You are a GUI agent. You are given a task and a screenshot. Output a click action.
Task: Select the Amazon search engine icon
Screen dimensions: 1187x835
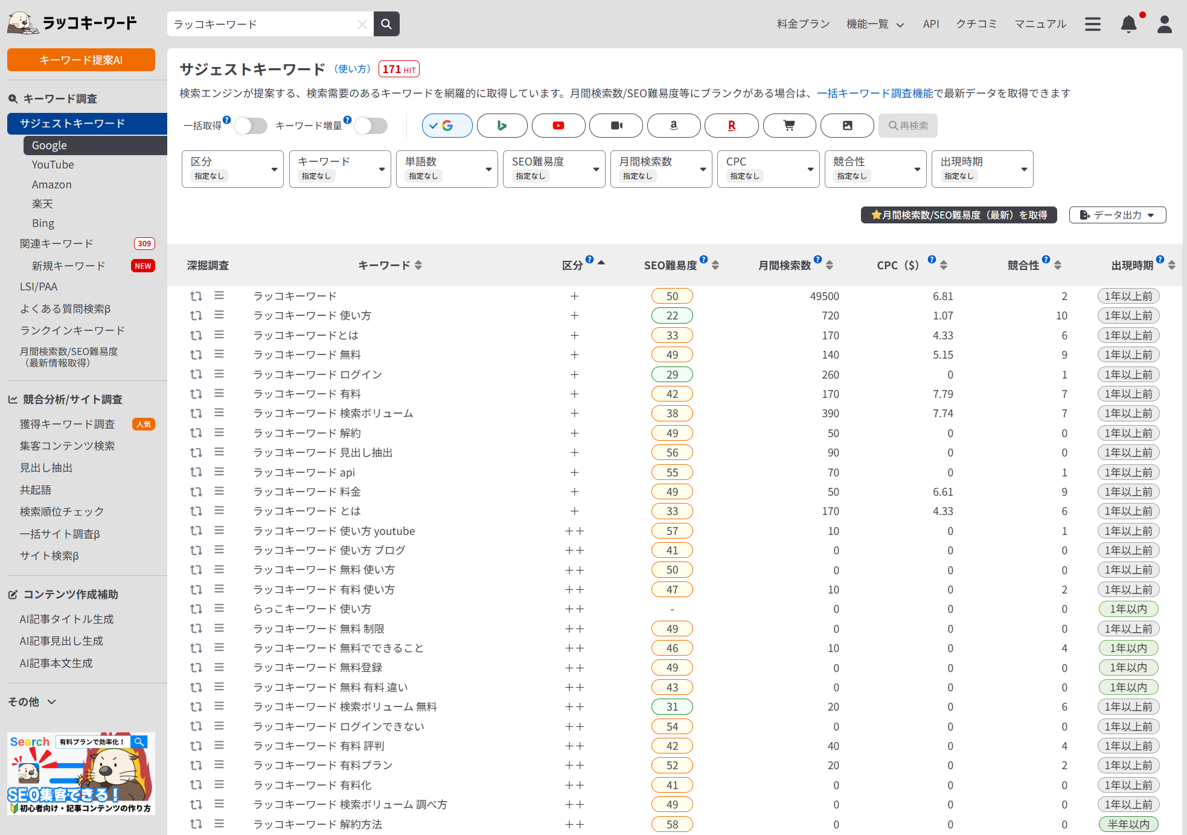[673, 126]
